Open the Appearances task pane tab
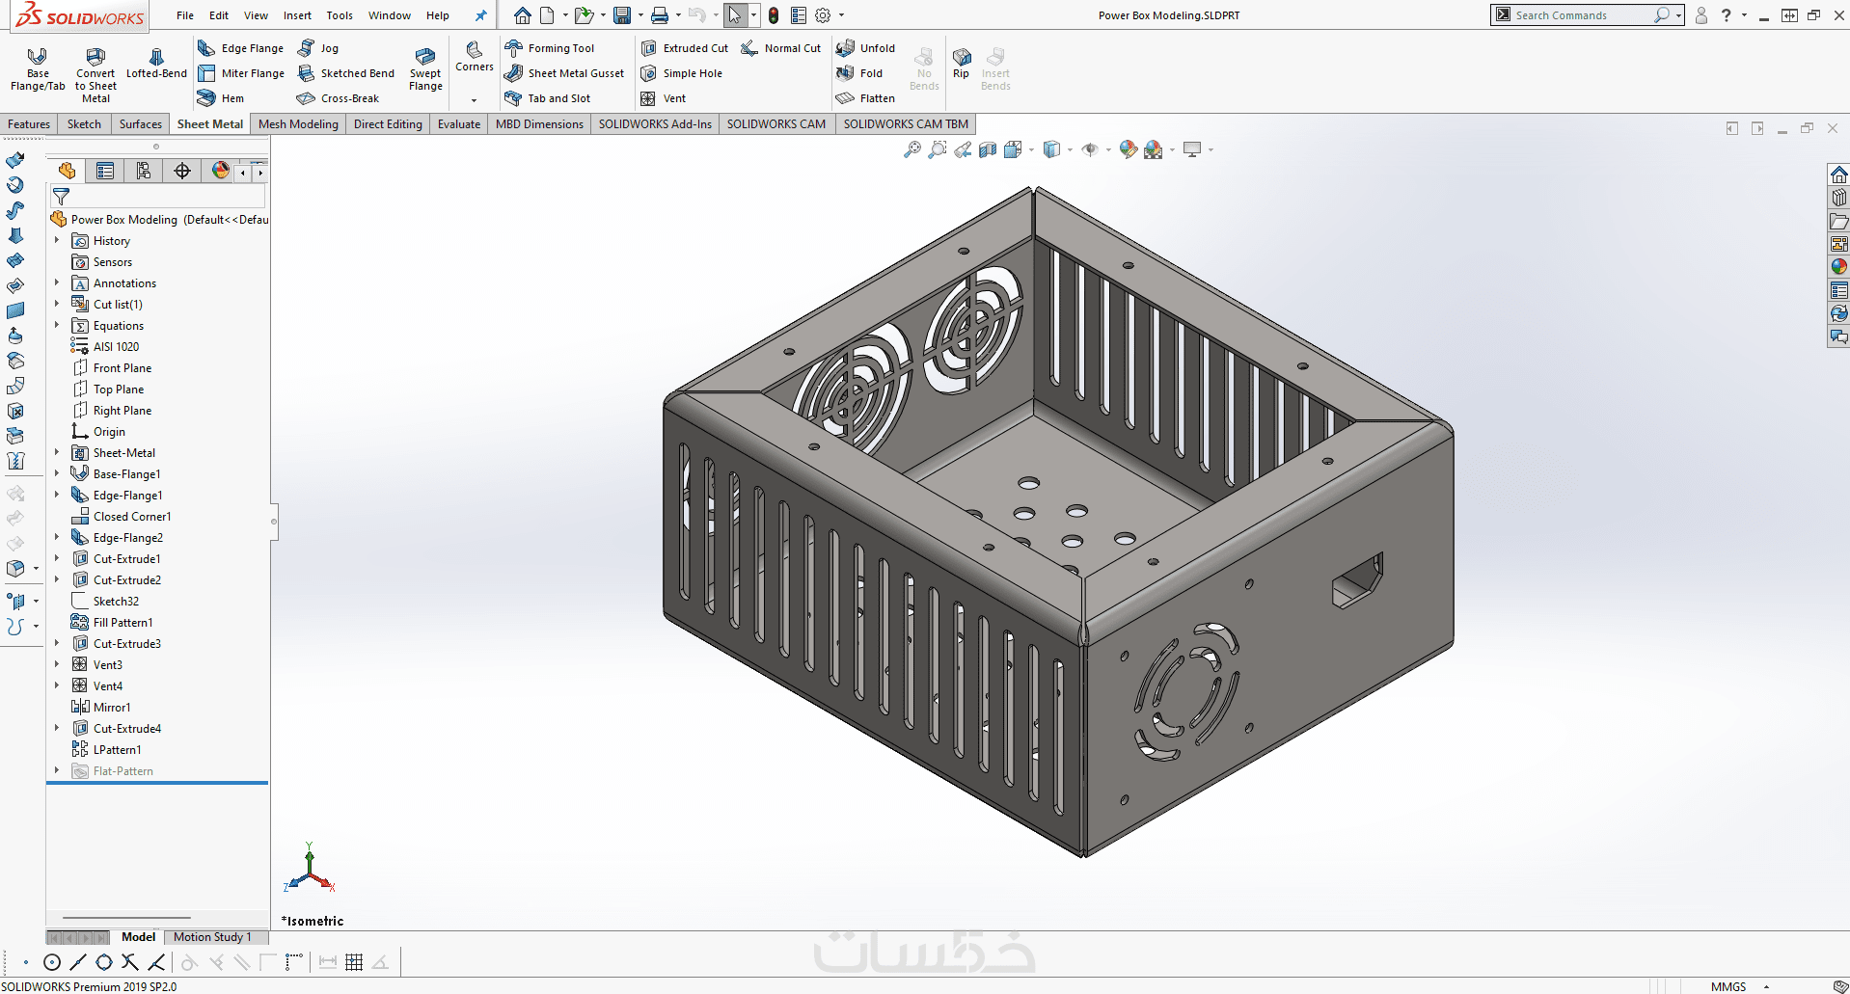 1839,267
